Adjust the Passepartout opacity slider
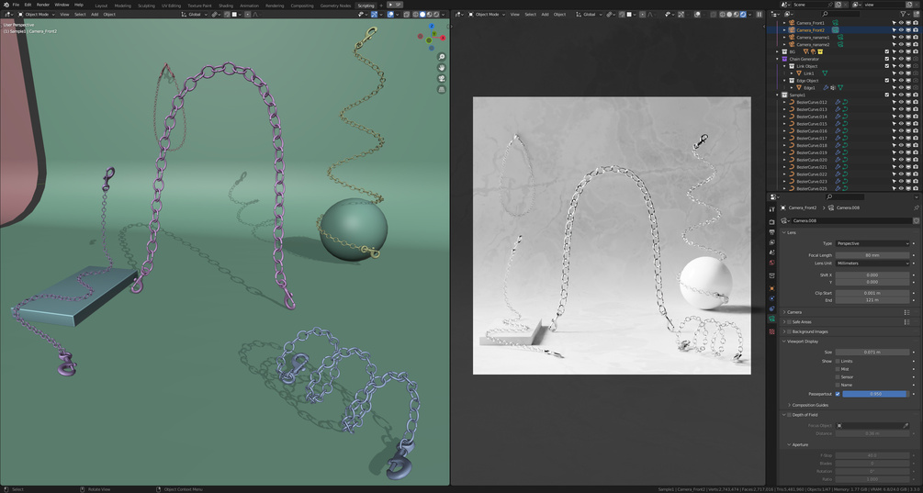Image resolution: width=923 pixels, height=493 pixels. 875,394
